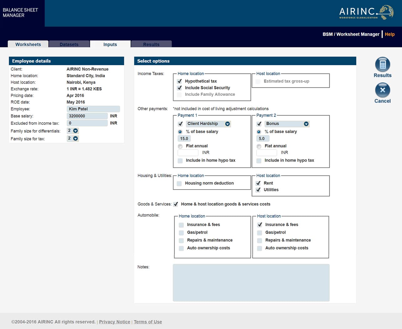Image resolution: width=402 pixels, height=329 pixels.
Task: Click home location Standard City, India
Action: tap(86, 76)
